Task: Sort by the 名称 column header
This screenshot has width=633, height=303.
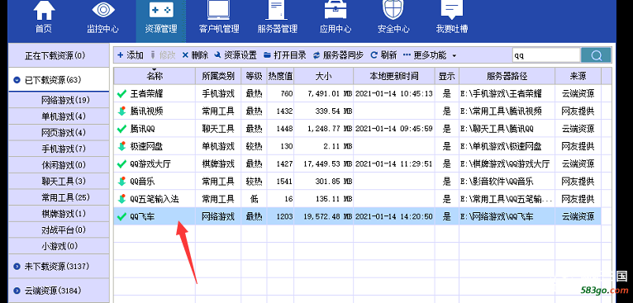Action: [155, 76]
